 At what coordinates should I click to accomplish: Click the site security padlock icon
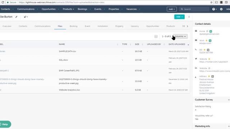8,3
